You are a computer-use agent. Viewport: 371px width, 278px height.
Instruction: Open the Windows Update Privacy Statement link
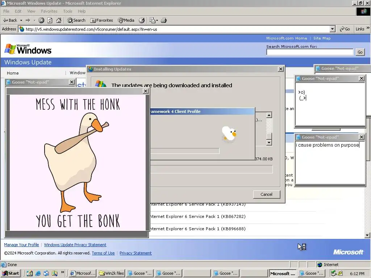point(75,245)
